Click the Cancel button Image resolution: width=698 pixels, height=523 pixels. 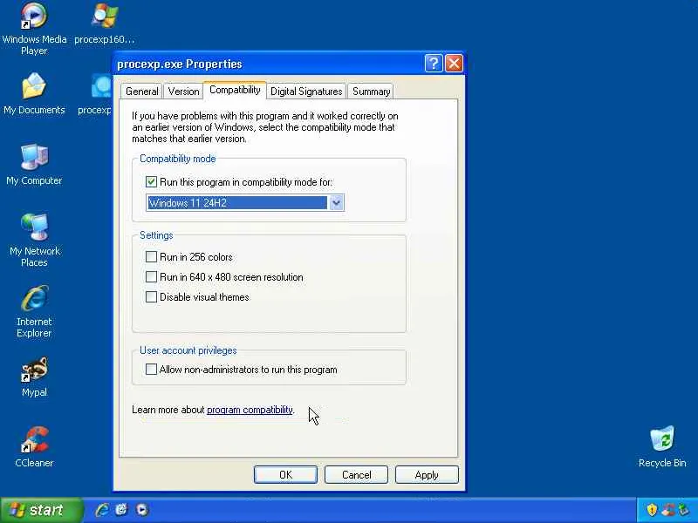356,474
